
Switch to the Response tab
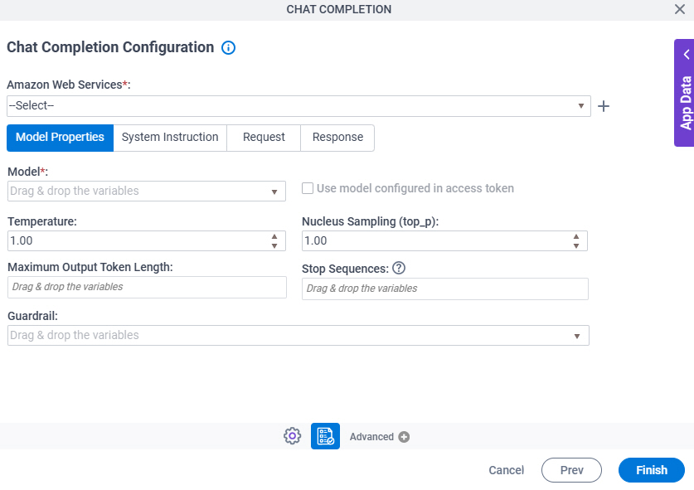click(x=337, y=138)
